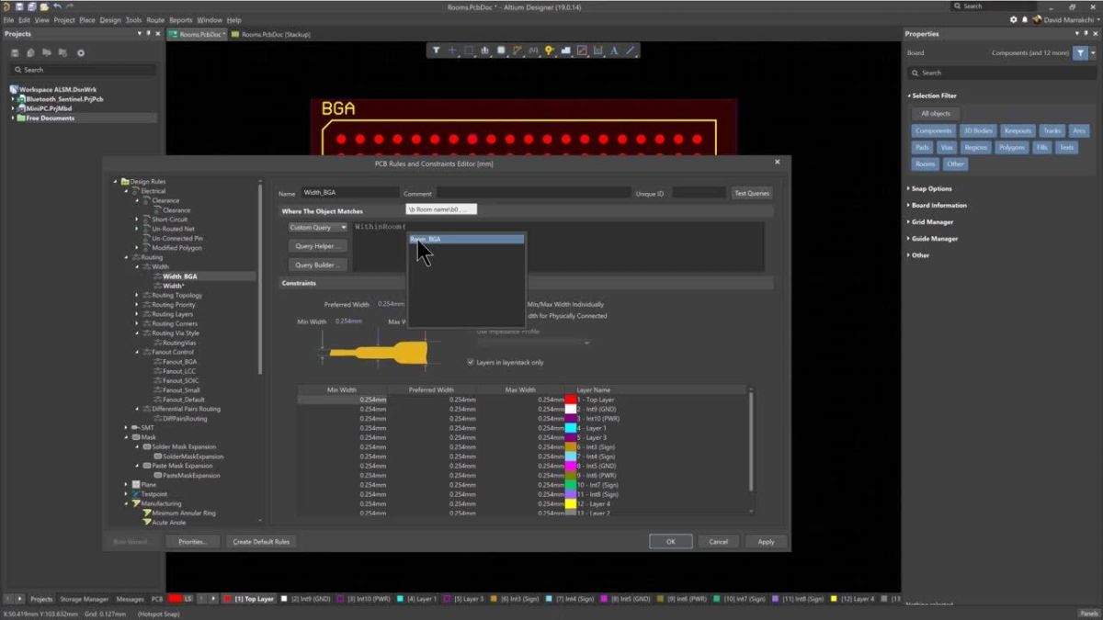The width and height of the screenshot is (1103, 620).
Task: Select the filter objects funnel tool
Action: click(x=438, y=51)
